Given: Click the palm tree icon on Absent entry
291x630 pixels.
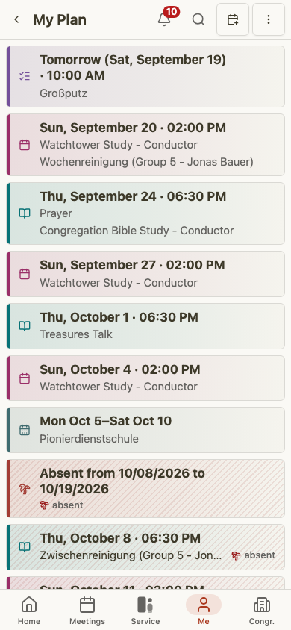Looking at the screenshot, I should click(25, 489).
